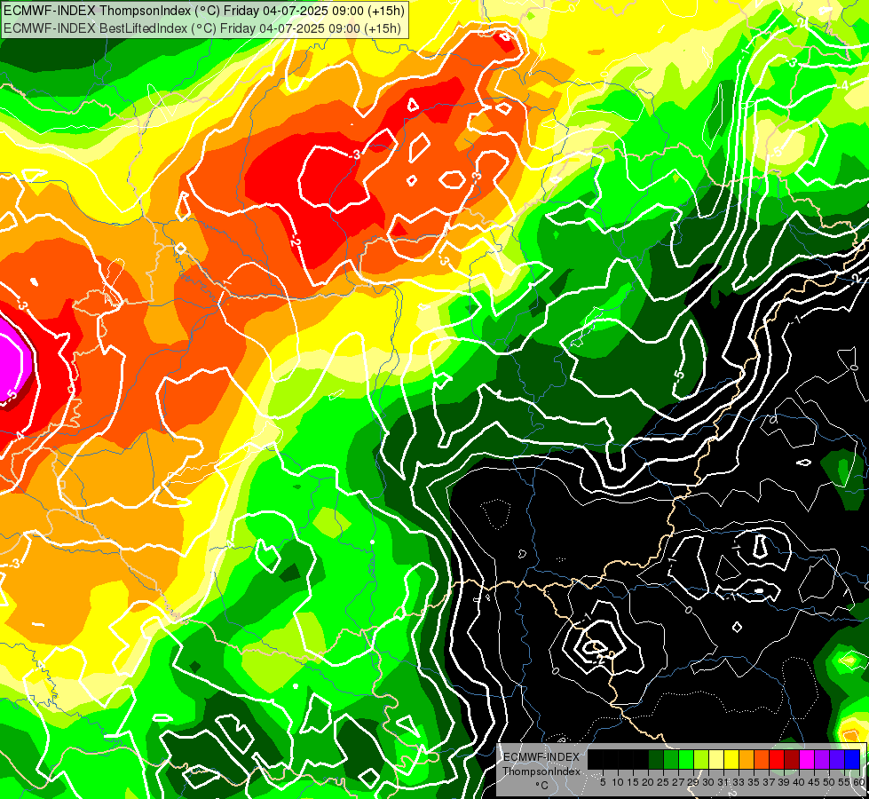The width and height of the screenshot is (869, 799).
Task: Select the magenta legend swatch (40-45)
Action: coord(807,760)
